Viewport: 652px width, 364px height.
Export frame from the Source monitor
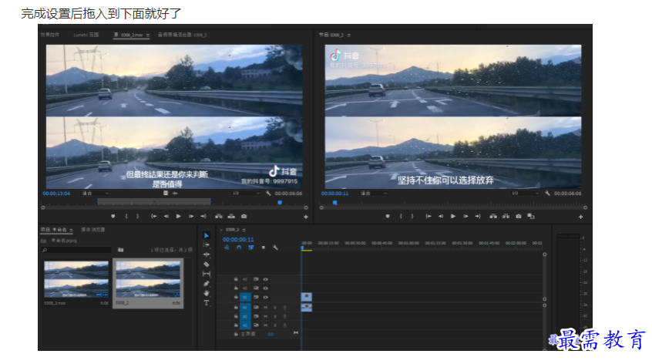point(244,217)
